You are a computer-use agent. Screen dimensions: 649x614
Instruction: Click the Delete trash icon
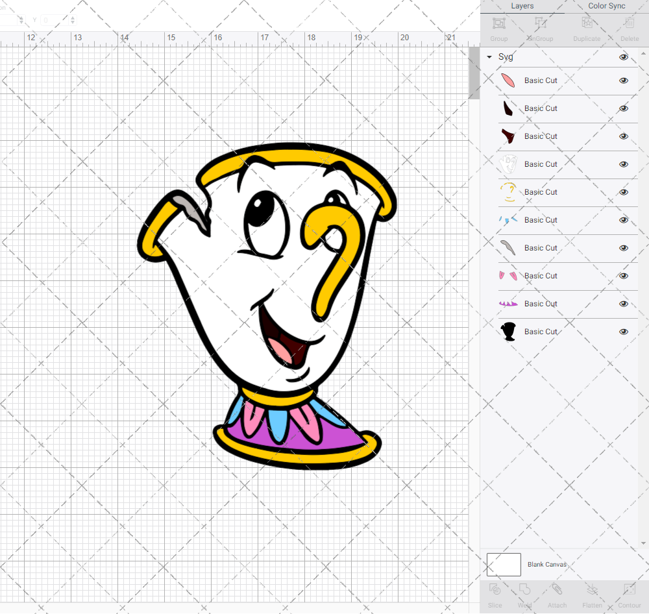[x=630, y=23]
